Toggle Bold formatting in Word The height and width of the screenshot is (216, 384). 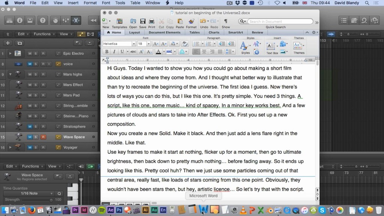(x=106, y=52)
